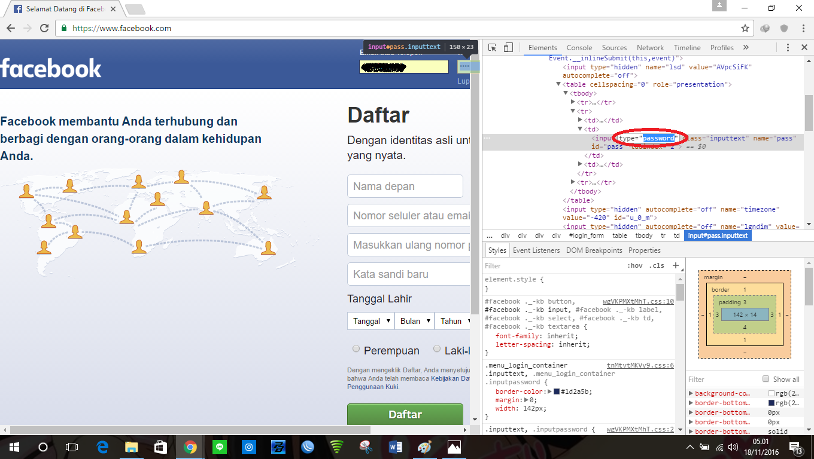Show more DevTools tabs with the double chevron
814x459 pixels.
coord(746,48)
